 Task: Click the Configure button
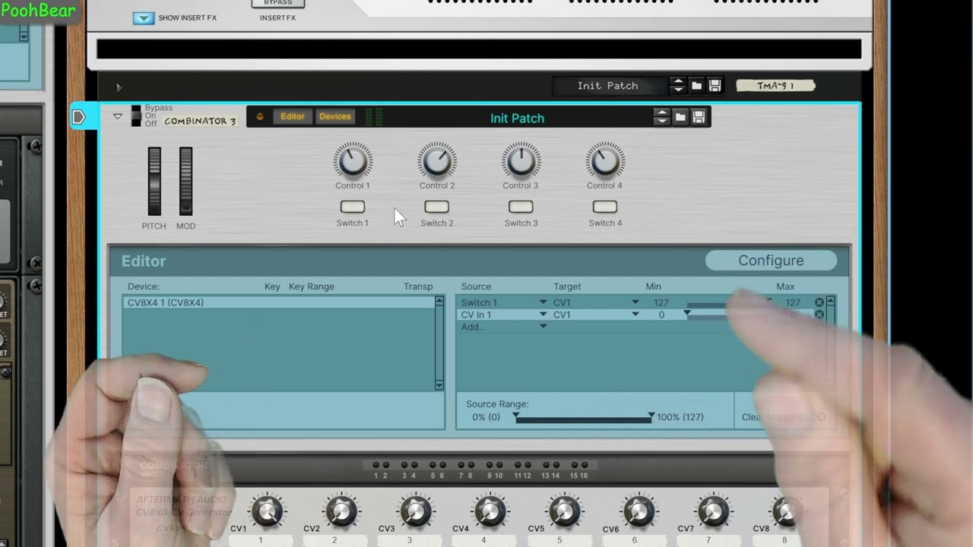tap(771, 261)
